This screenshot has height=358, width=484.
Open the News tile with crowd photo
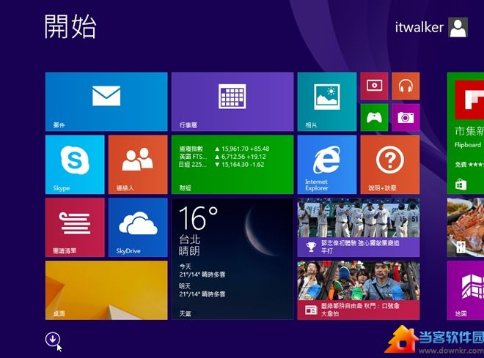tap(359, 290)
